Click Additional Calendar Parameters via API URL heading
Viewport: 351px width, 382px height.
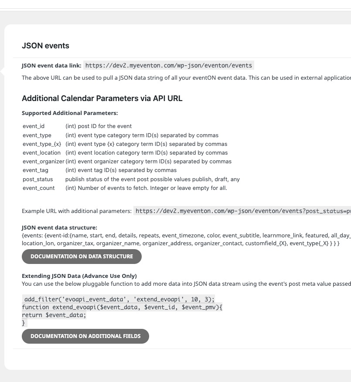pyautogui.click(x=102, y=98)
